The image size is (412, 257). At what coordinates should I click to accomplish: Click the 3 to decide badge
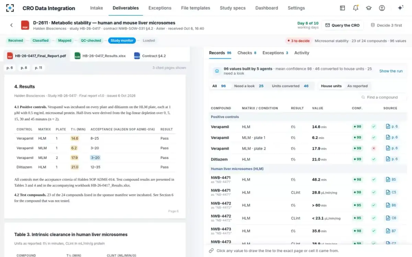[x=298, y=41]
